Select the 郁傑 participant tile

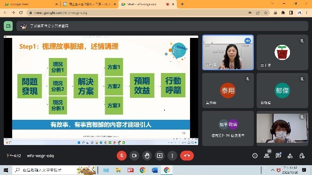click(282, 90)
